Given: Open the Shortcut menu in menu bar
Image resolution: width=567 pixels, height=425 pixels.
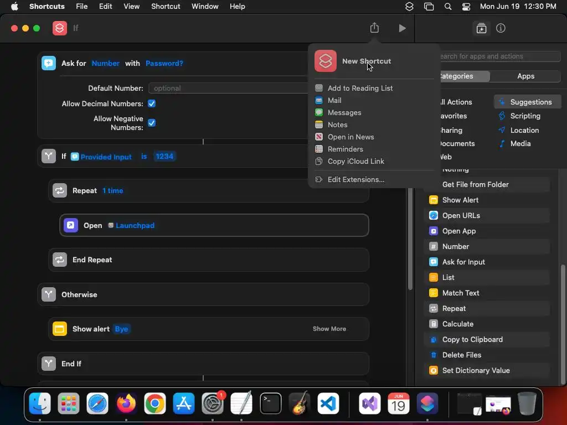Looking at the screenshot, I should tap(166, 7).
